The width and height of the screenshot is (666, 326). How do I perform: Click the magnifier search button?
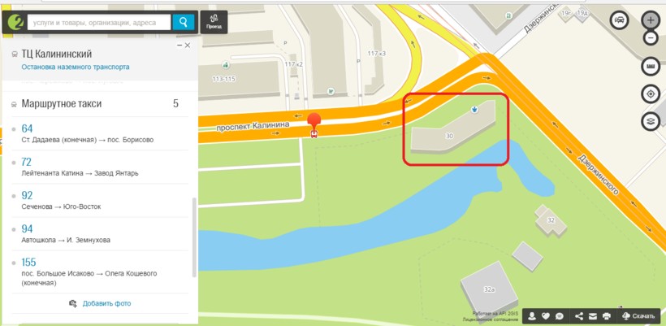click(183, 22)
